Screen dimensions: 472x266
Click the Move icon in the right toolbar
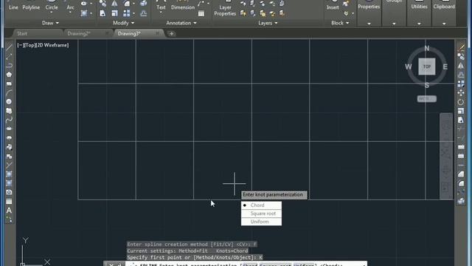point(461,93)
